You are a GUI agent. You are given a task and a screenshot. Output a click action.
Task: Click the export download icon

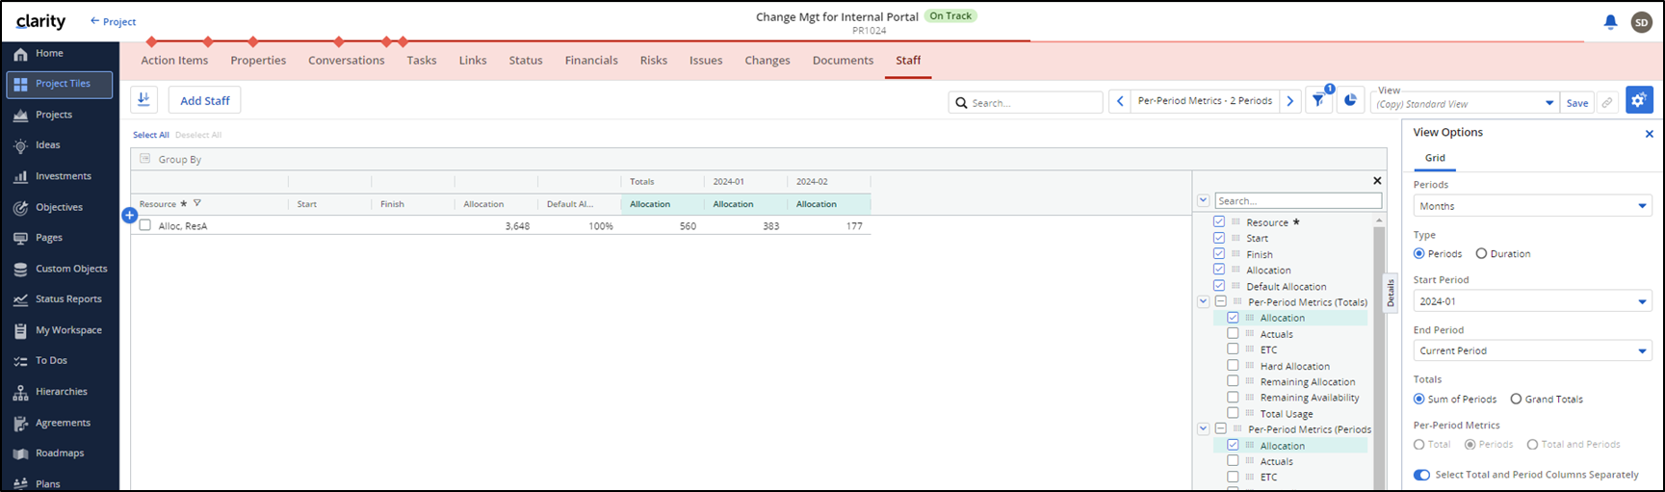coord(144,100)
